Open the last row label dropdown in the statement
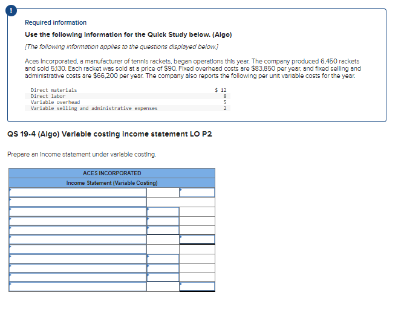This screenshot has height=316, width=404. click(x=78, y=286)
